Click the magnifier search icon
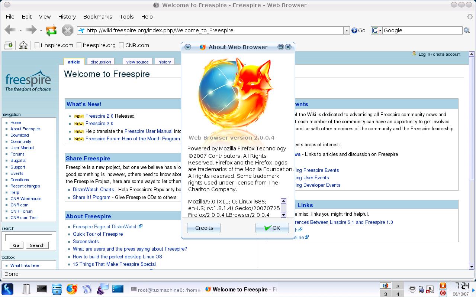This screenshot has width=476, height=297. coord(467,30)
